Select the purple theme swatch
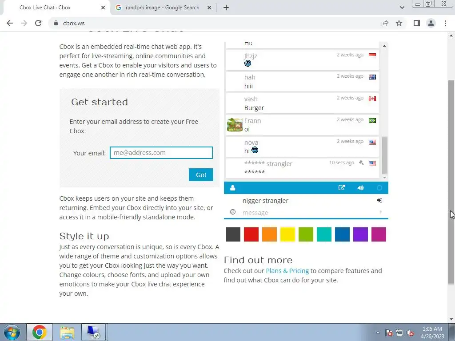Image resolution: width=455 pixels, height=341 pixels. (360, 234)
